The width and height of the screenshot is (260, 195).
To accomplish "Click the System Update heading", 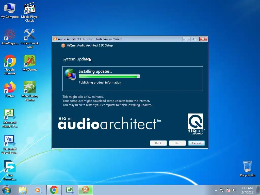I will point(76,59).
